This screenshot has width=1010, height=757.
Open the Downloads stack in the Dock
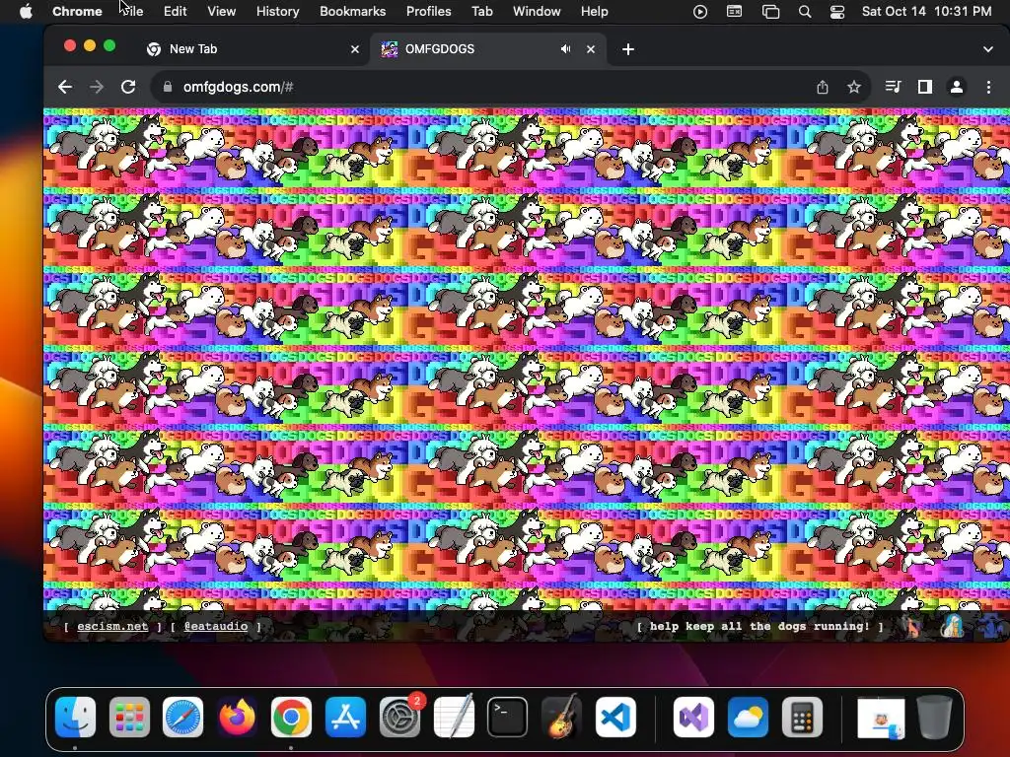pyautogui.click(x=881, y=719)
